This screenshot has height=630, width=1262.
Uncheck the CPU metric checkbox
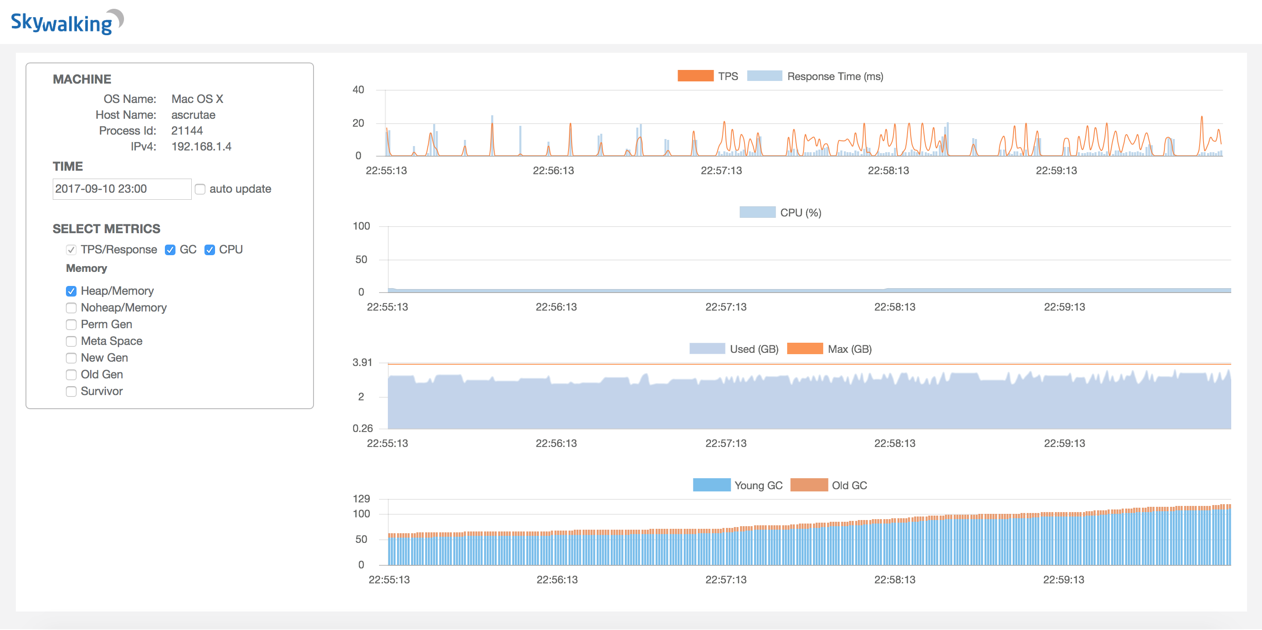[210, 250]
